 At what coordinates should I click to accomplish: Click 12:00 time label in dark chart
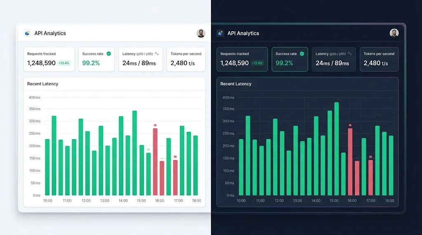279,200
